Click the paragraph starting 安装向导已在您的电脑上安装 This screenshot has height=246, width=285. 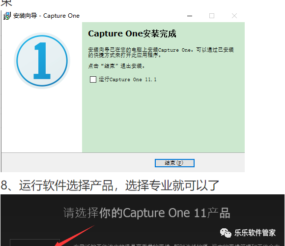[161, 53]
